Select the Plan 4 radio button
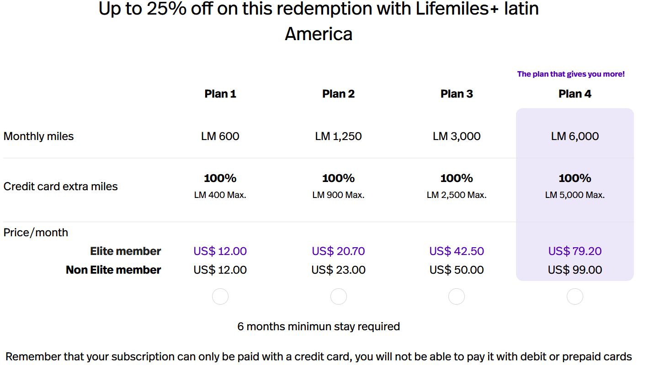Image resolution: width=649 pixels, height=369 pixels. [x=575, y=296]
